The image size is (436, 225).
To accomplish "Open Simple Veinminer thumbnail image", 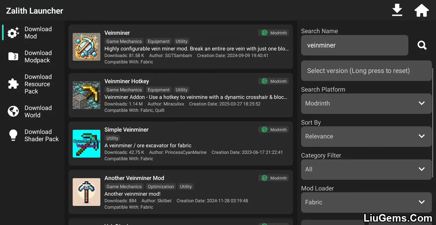I will [x=87, y=144].
